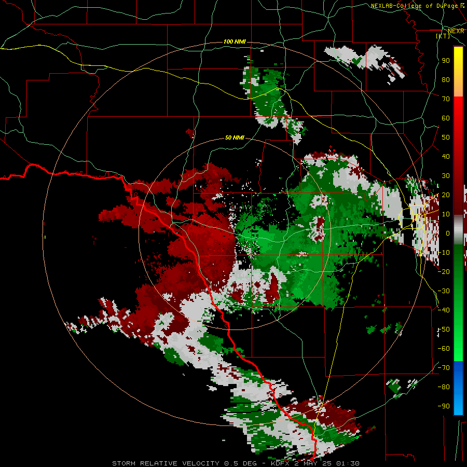Click the -90 value on the velocity scale
Screen dimensions: 467x467
click(444, 406)
